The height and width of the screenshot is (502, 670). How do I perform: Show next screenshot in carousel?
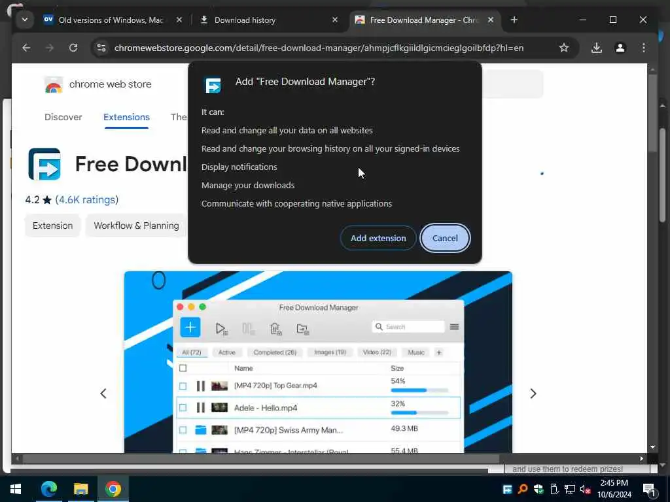533,393
